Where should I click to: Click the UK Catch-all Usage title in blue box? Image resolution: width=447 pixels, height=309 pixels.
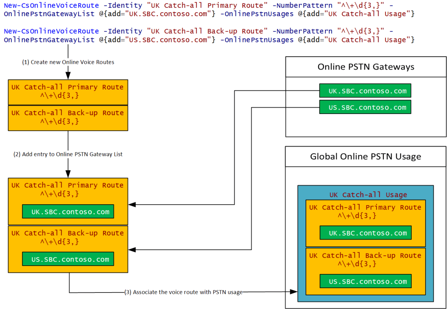point(368,195)
